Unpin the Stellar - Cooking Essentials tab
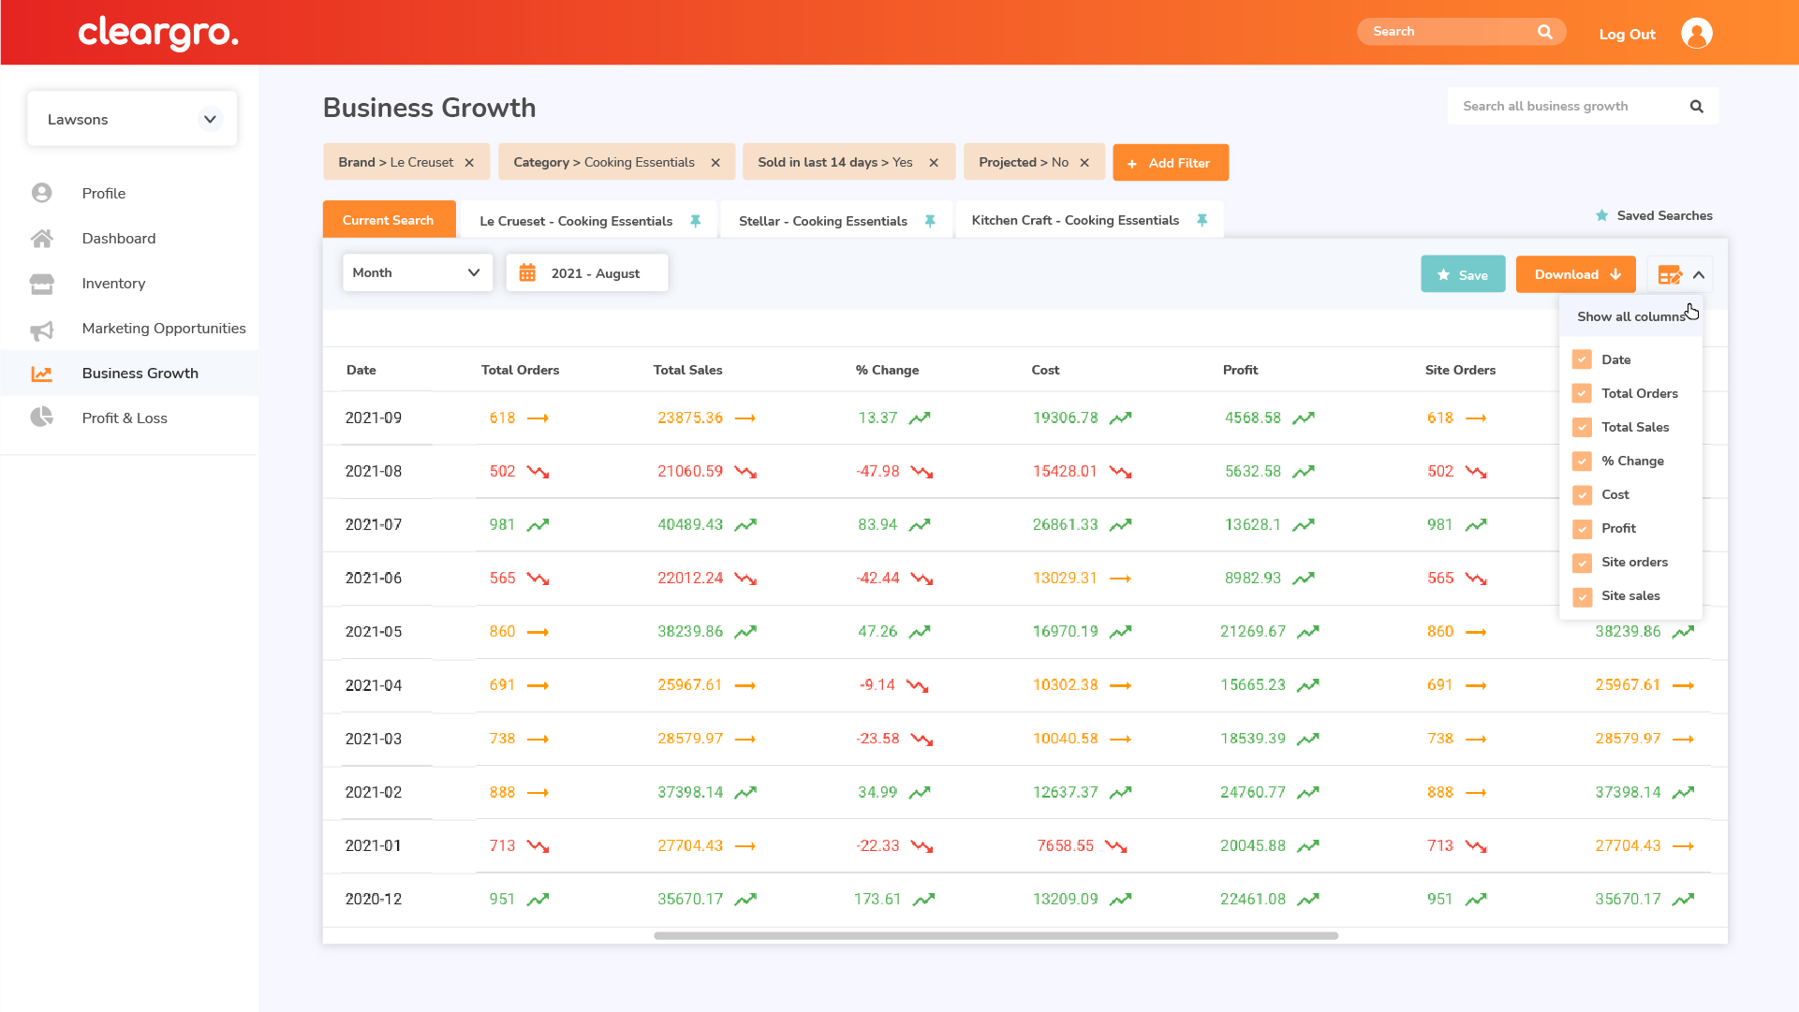 click(x=930, y=221)
